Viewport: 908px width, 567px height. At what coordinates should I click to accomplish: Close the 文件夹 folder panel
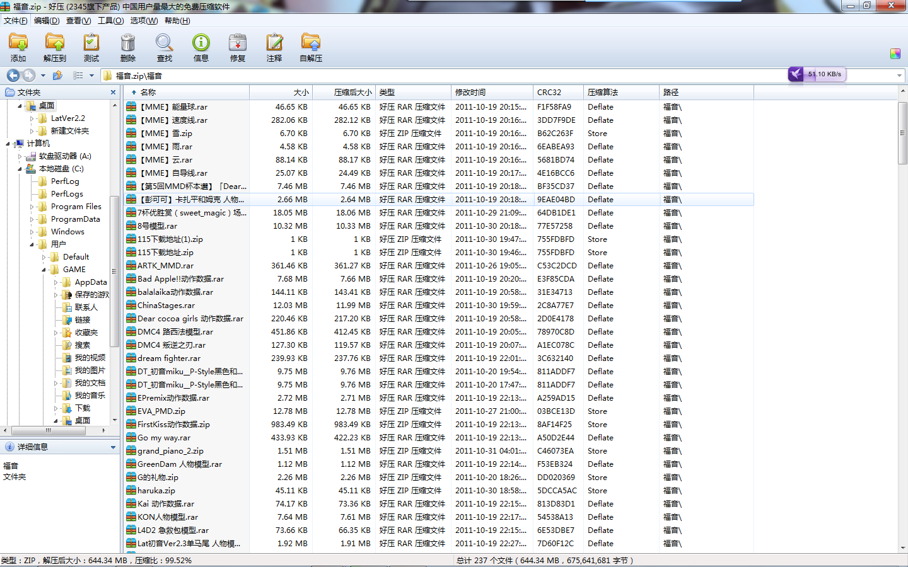(113, 92)
